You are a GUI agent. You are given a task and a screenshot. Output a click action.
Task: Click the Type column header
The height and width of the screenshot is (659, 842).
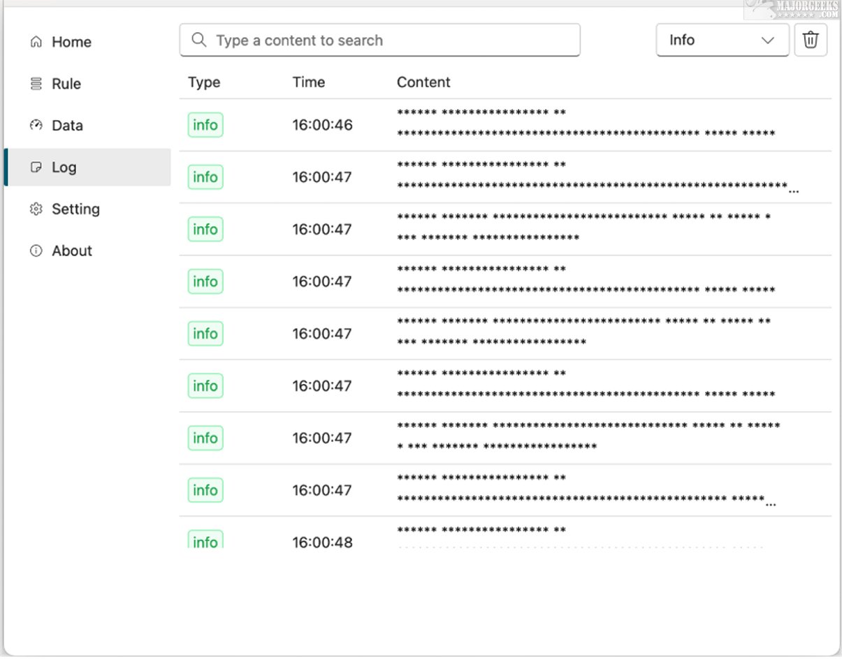[x=204, y=82]
